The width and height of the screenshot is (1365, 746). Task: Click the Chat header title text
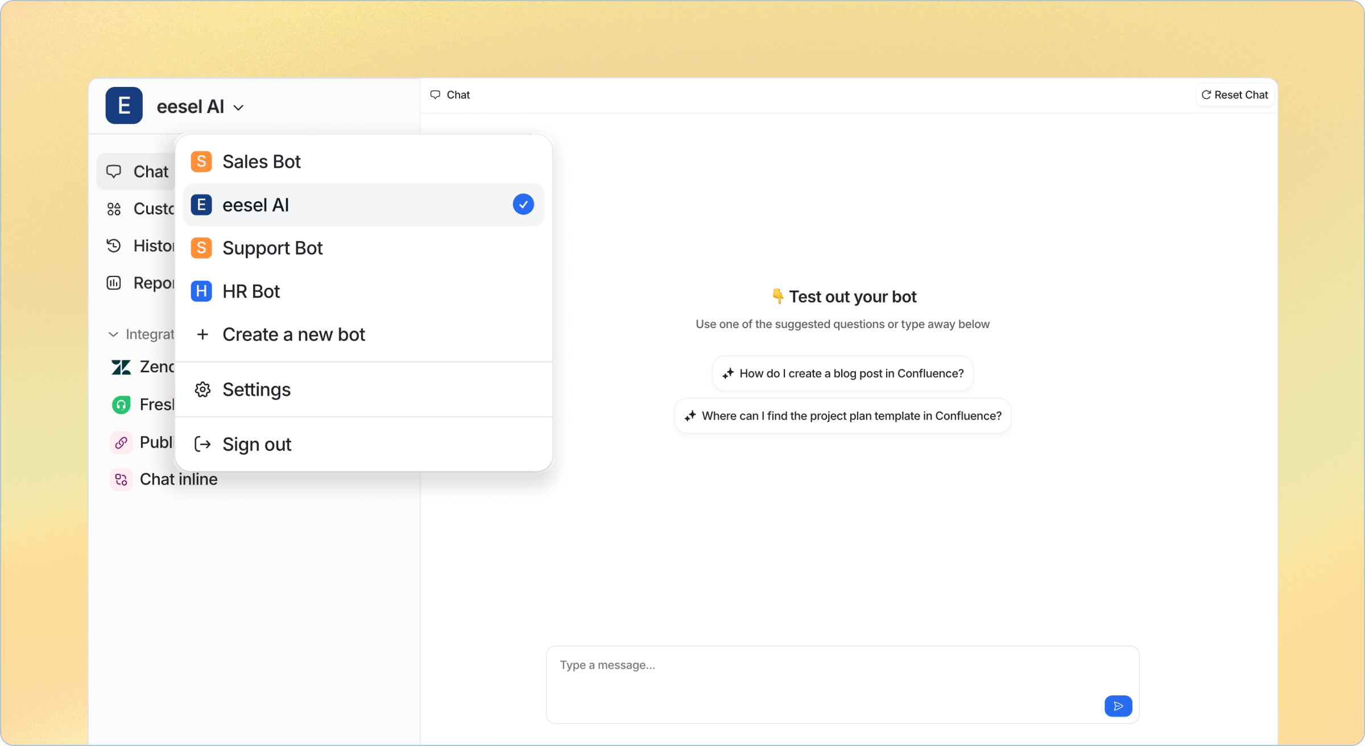click(458, 95)
